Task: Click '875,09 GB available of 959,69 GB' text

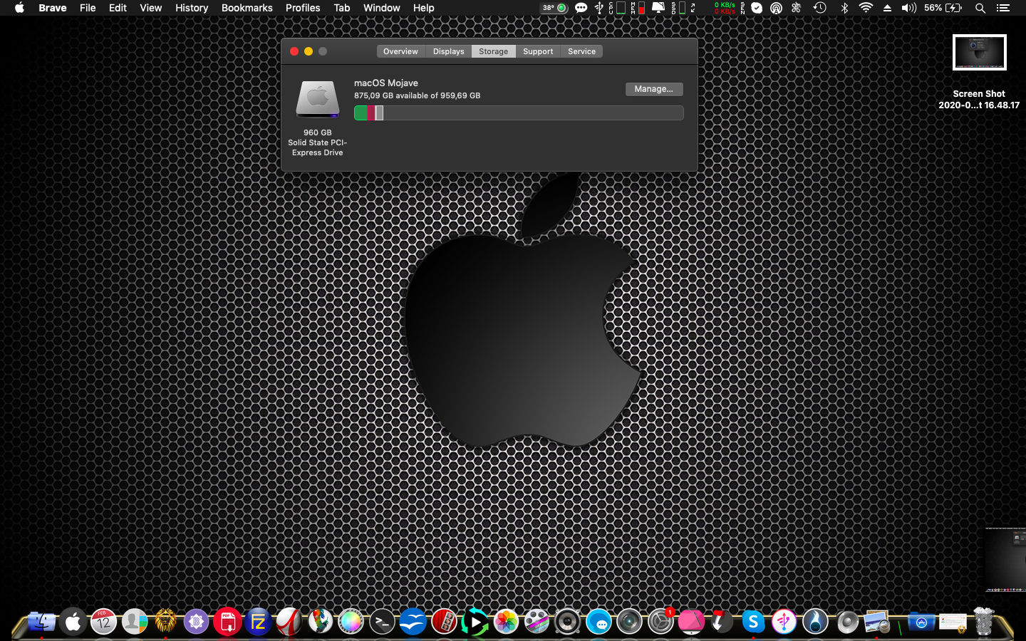Action: [418, 95]
